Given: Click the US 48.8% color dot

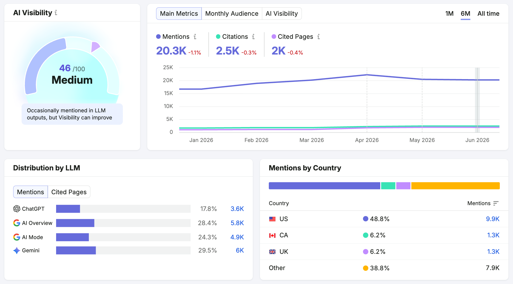Looking at the screenshot, I should point(366,219).
